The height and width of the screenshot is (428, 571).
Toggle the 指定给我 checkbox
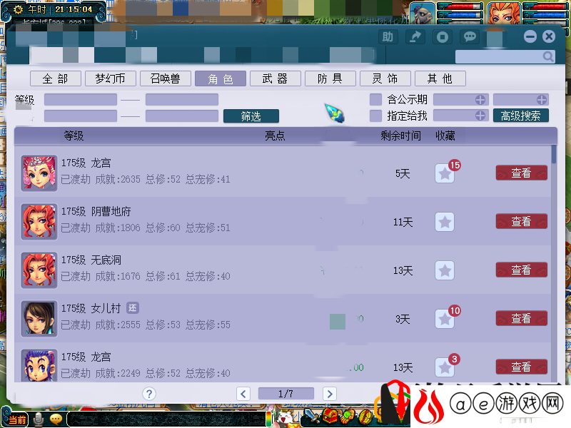375,116
